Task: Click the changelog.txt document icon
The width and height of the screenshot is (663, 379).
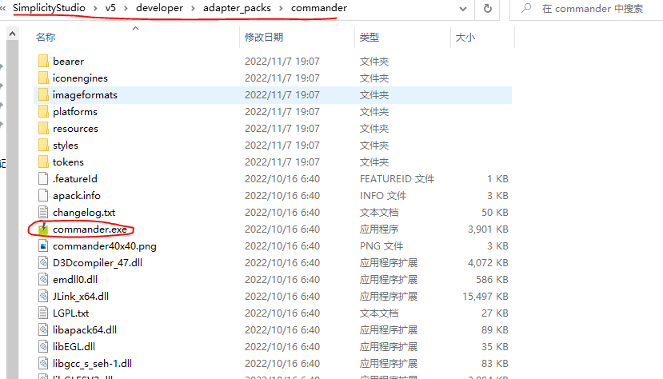Action: [x=43, y=212]
